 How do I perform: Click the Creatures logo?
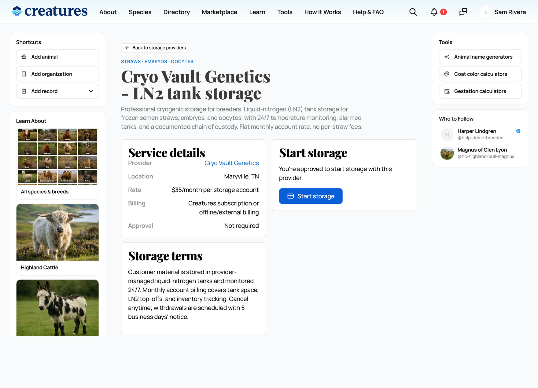click(50, 12)
